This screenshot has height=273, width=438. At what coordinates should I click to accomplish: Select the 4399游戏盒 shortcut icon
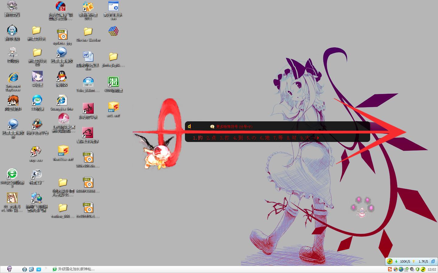(113, 85)
